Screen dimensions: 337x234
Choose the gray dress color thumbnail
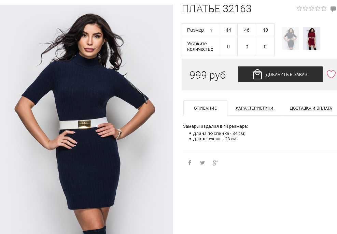tap(290, 38)
